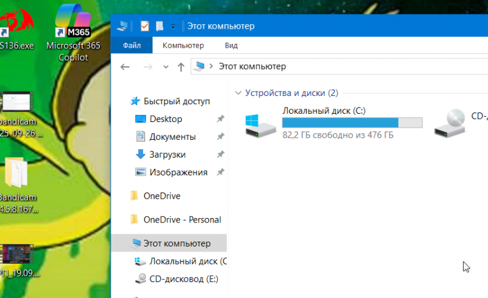Viewport: 488px width, 298px height.
Task: Unpin Desktop via its pin icon
Action: click(x=220, y=119)
